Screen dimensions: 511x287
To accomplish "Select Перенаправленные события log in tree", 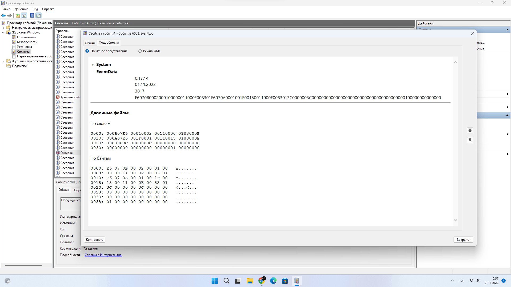I will [x=34, y=56].
